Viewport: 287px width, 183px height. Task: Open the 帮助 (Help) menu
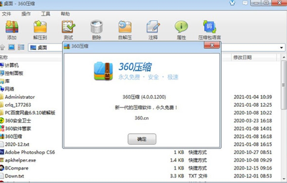tap(65, 14)
